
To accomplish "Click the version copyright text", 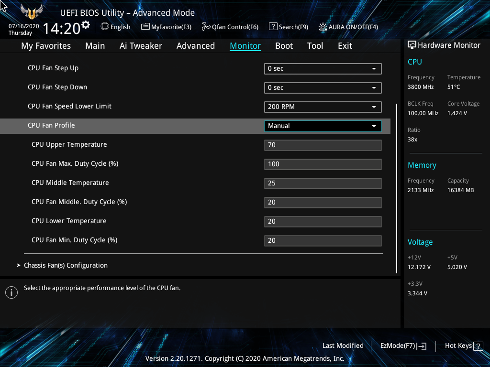I will point(245,358).
